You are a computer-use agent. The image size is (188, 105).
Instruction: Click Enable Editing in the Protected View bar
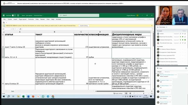click(x=84, y=26)
